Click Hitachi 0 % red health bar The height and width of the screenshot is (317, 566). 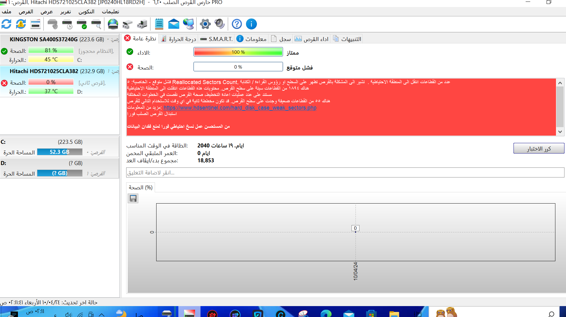[51, 82]
